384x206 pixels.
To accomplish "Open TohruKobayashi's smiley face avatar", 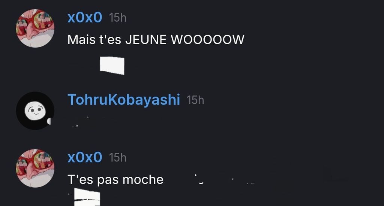I will tap(35, 110).
